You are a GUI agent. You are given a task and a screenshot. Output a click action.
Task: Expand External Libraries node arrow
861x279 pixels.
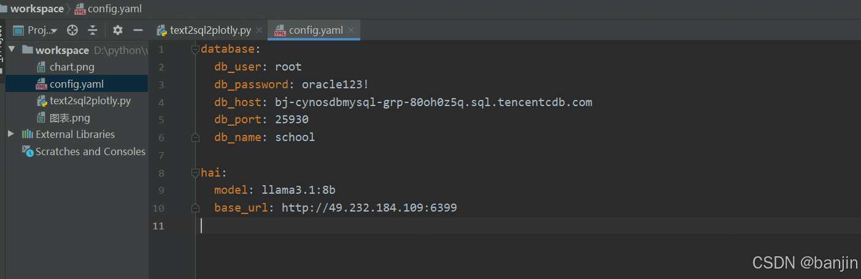[11, 134]
